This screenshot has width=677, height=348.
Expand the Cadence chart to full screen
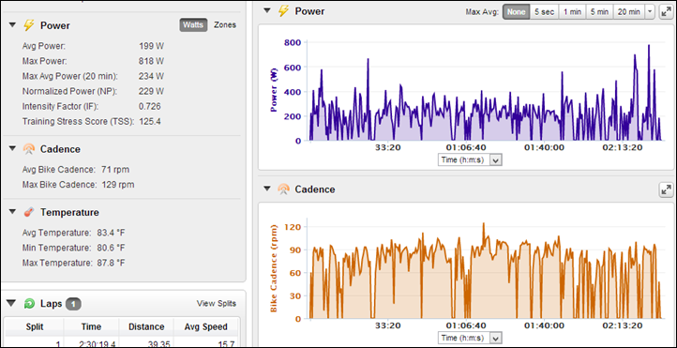(x=666, y=189)
